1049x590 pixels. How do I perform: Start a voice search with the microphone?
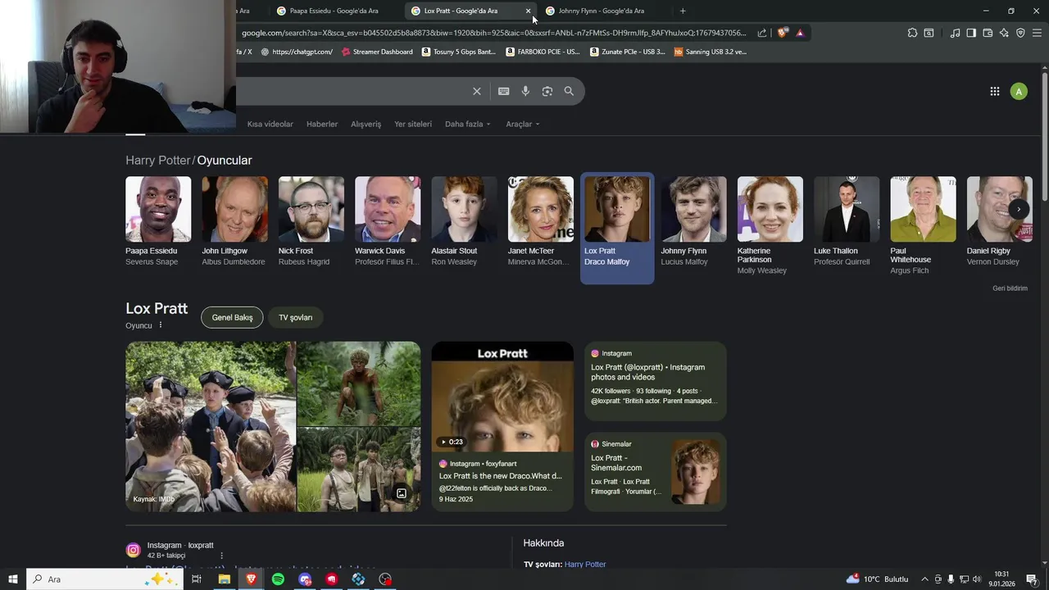click(x=525, y=91)
